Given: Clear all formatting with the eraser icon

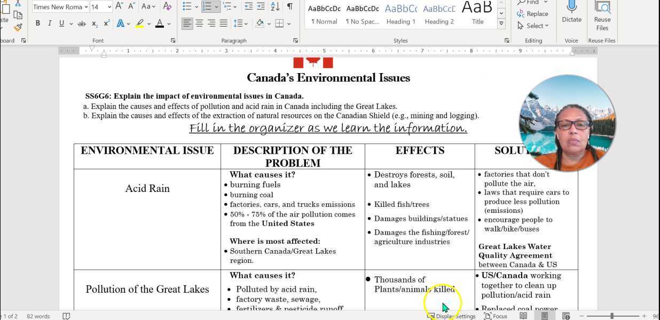Looking at the screenshot, I should tap(167, 6).
